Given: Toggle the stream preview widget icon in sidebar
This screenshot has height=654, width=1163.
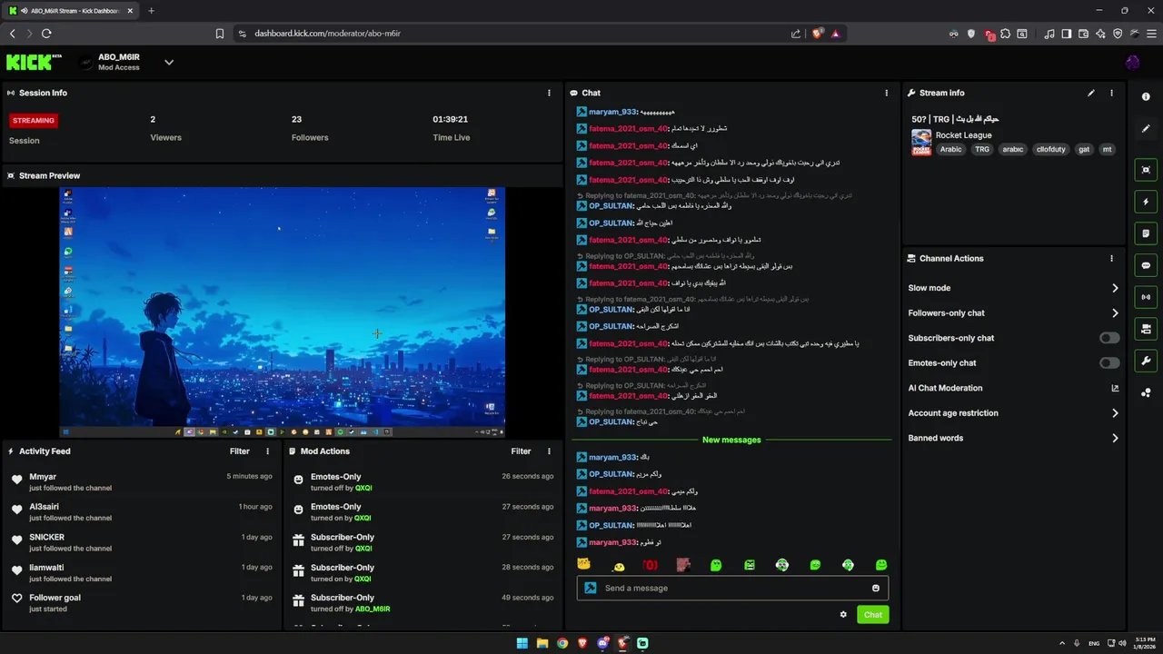Looking at the screenshot, I should coord(1146,170).
